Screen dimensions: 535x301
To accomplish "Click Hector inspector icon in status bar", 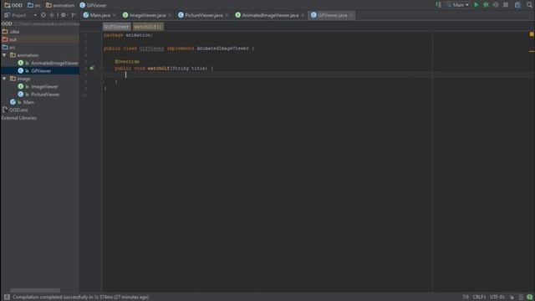I will 521,298.
